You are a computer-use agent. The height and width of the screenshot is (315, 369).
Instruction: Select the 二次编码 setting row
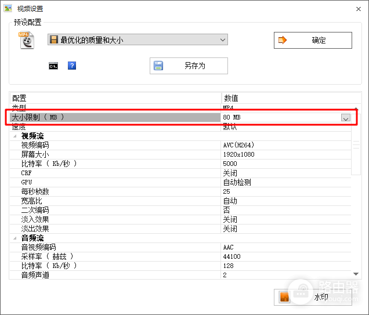point(180,210)
